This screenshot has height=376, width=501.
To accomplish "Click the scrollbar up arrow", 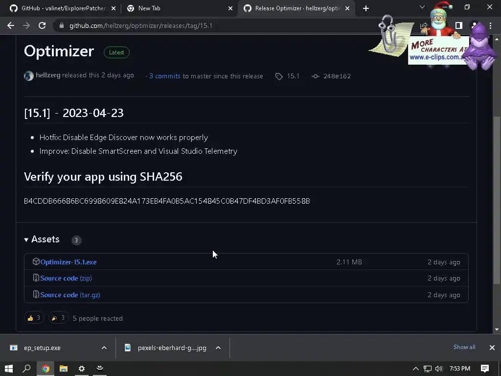I will tap(497, 39).
